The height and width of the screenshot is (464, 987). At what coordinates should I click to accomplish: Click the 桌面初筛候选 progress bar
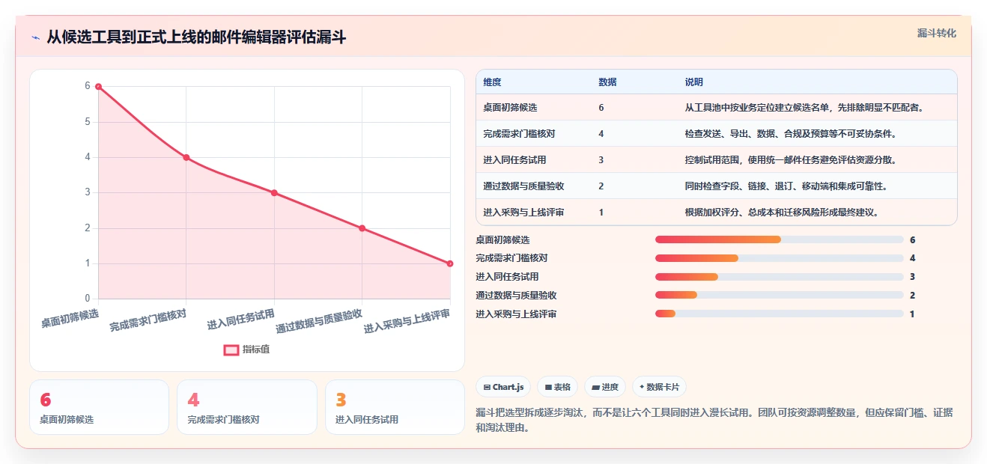[x=779, y=239]
